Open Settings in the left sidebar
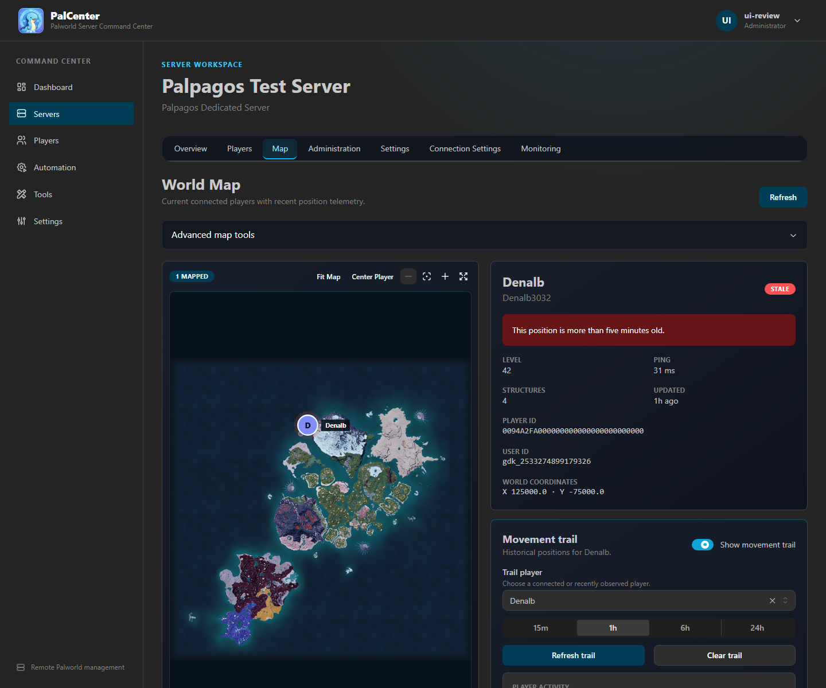Screen dimensions: 826x688 coord(72,221)
